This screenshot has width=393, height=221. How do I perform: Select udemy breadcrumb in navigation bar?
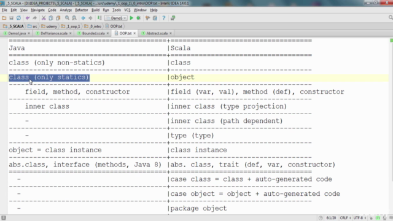coord(49,26)
